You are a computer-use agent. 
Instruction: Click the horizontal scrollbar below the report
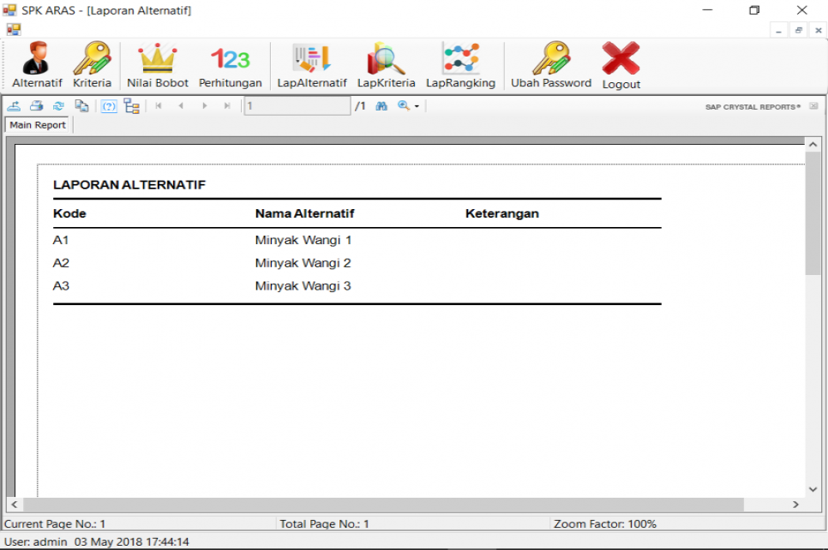tap(411, 505)
